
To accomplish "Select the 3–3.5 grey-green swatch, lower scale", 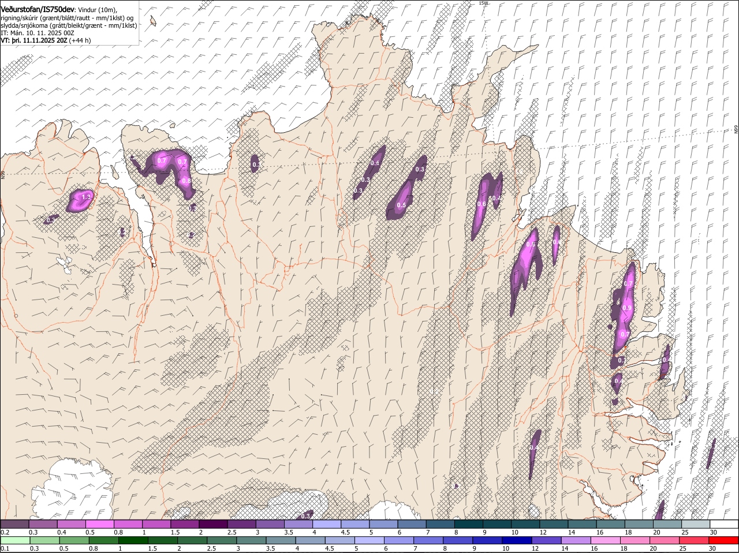I will point(251,540).
